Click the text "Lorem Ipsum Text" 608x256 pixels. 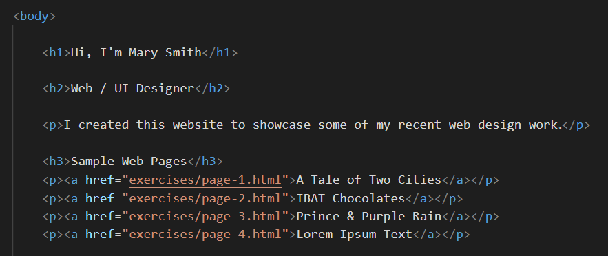[354, 234]
